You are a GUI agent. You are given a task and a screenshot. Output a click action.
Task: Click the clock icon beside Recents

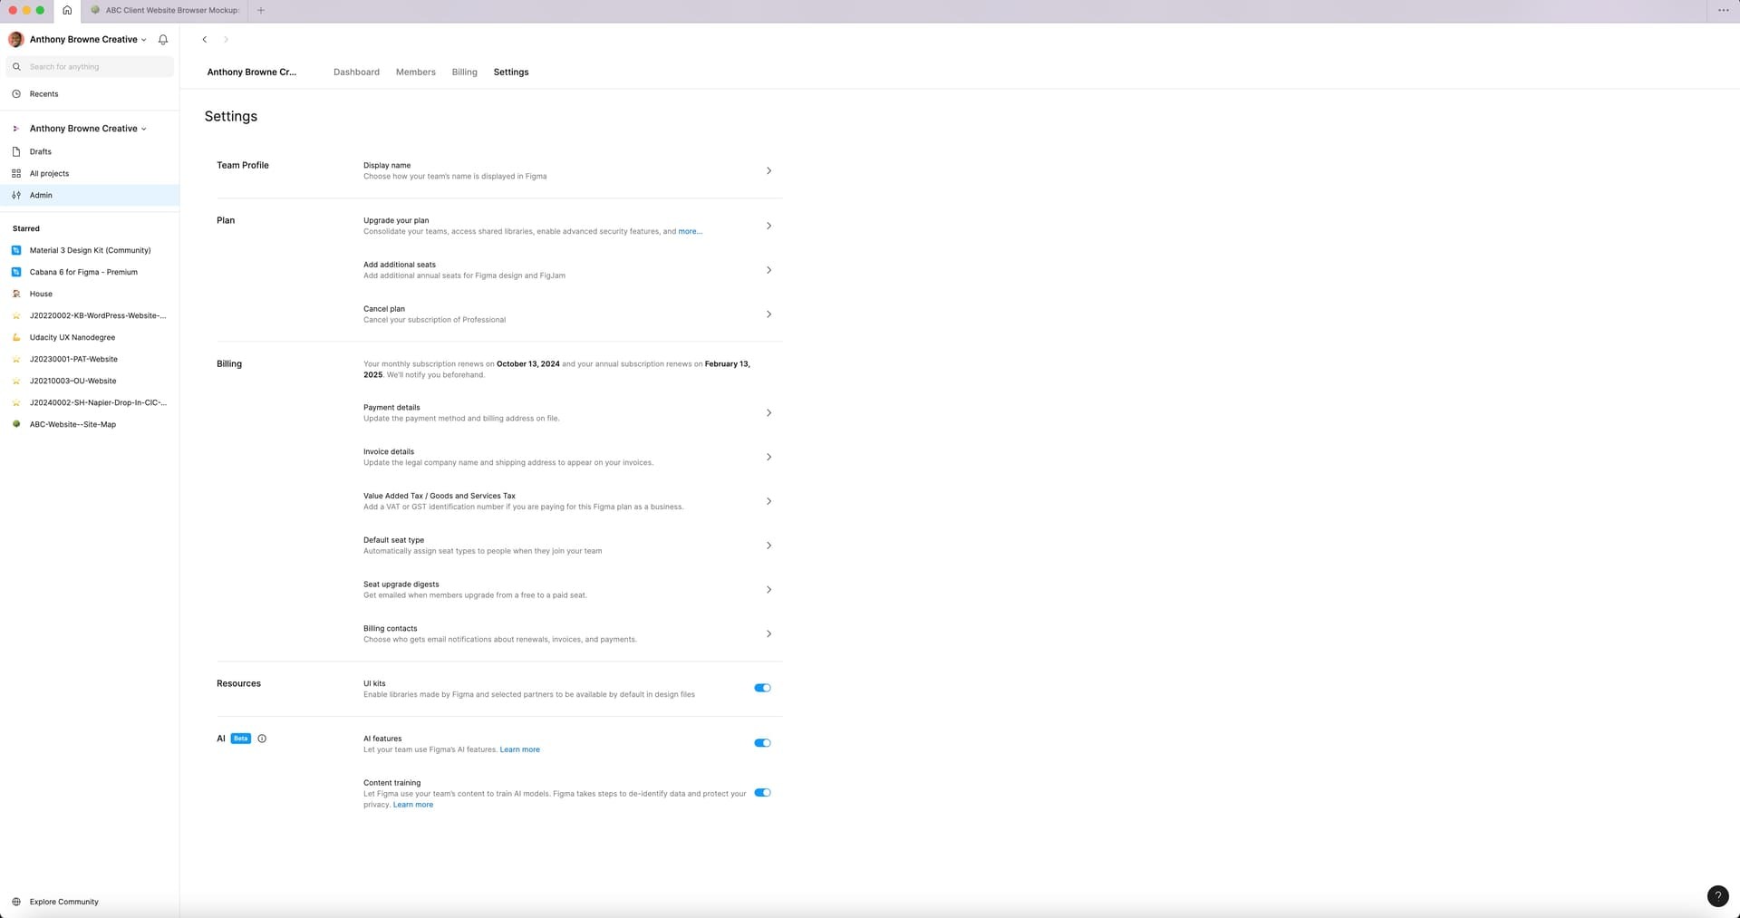click(16, 94)
